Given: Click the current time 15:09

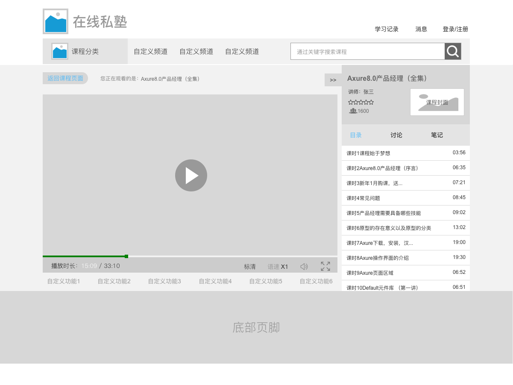Looking at the screenshot, I should pyautogui.click(x=89, y=266).
